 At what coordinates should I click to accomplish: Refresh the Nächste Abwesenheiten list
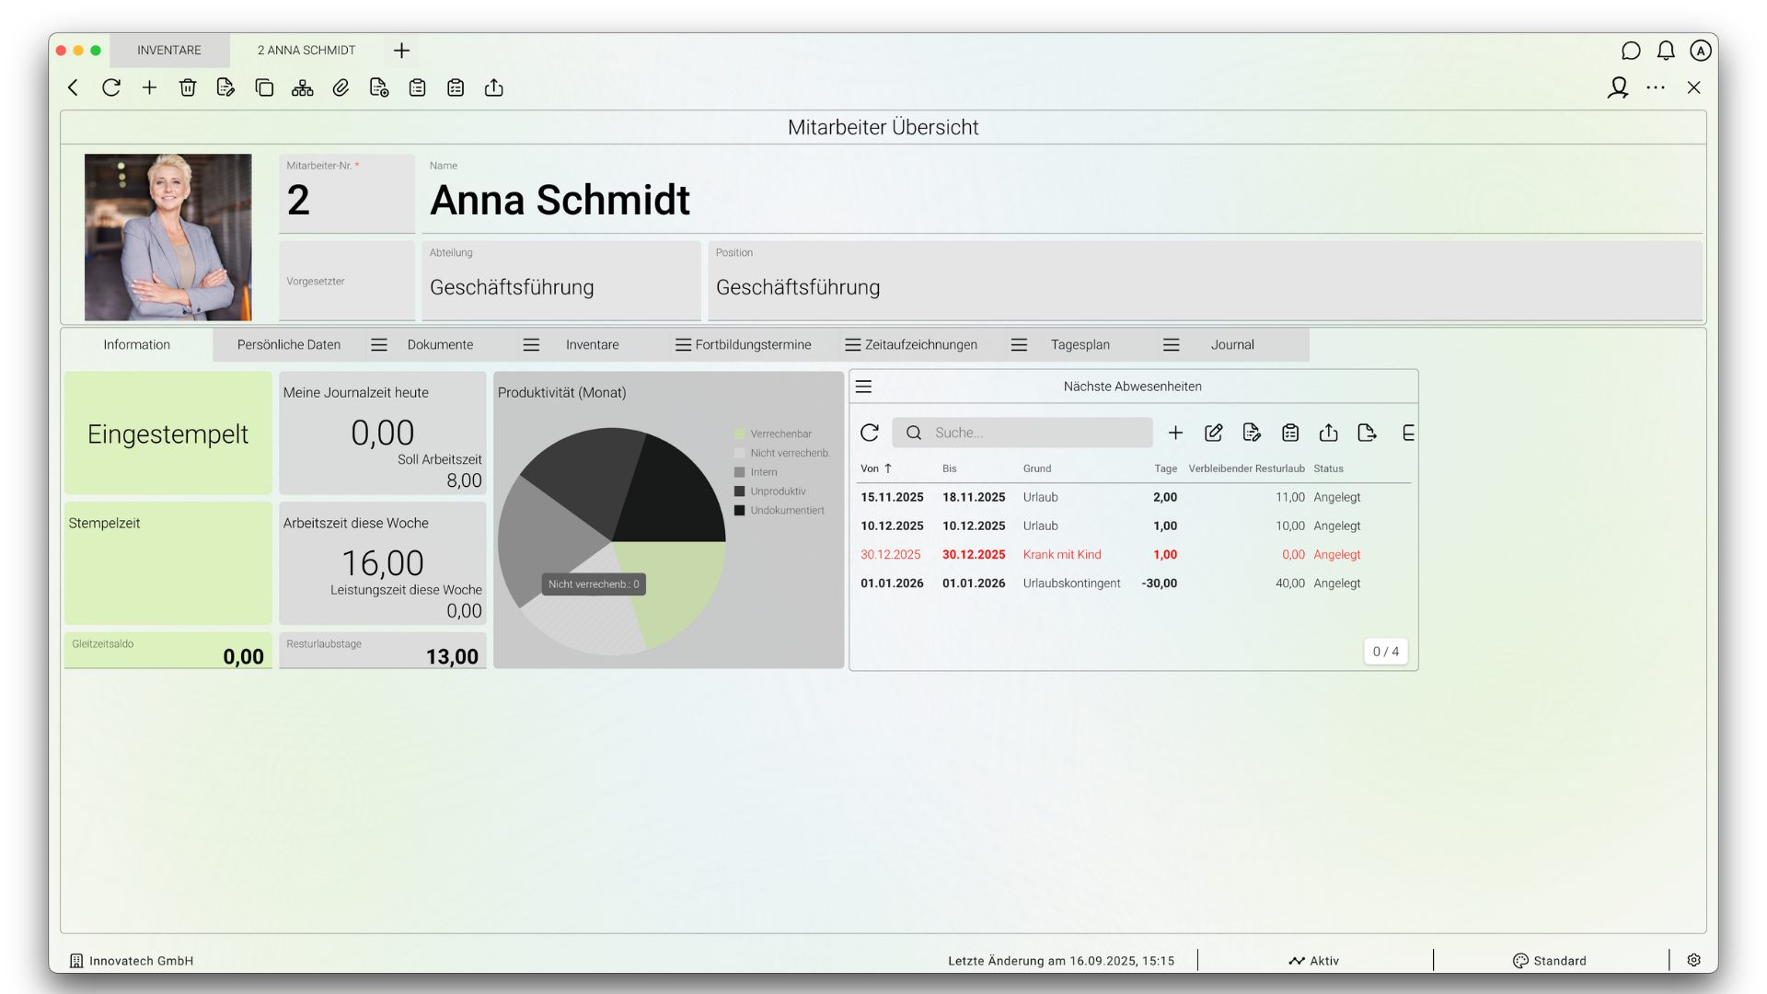point(870,433)
